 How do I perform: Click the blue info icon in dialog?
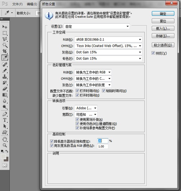point(49,16)
